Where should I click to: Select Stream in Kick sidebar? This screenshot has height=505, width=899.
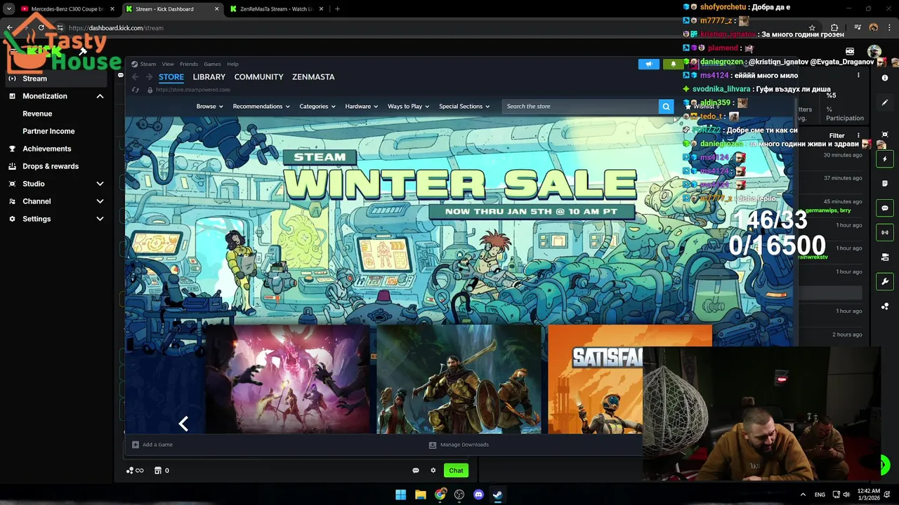(x=58, y=79)
